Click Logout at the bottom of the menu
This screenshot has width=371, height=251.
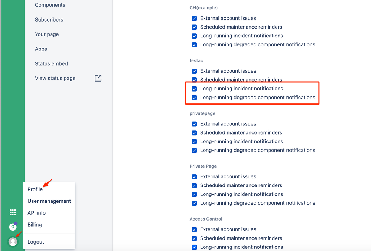pos(35,241)
